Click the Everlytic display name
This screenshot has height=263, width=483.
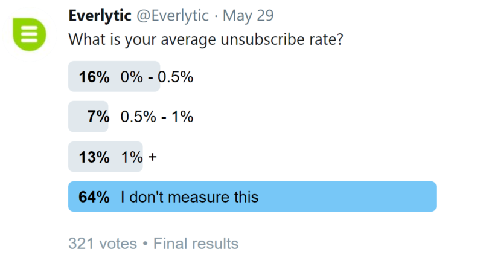click(100, 16)
